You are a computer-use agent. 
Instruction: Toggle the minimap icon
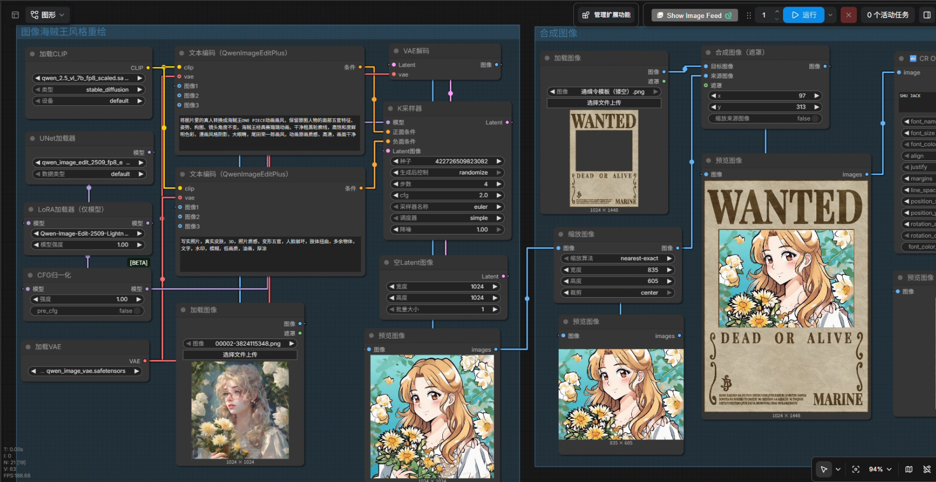909,469
